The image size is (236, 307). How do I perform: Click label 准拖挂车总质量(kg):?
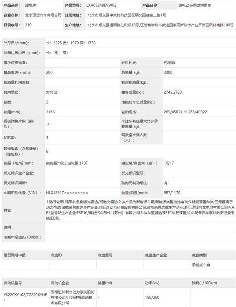click(138, 102)
